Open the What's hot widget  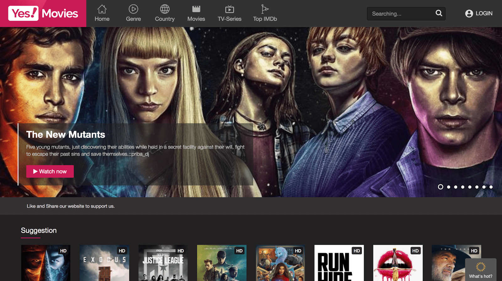481,269
